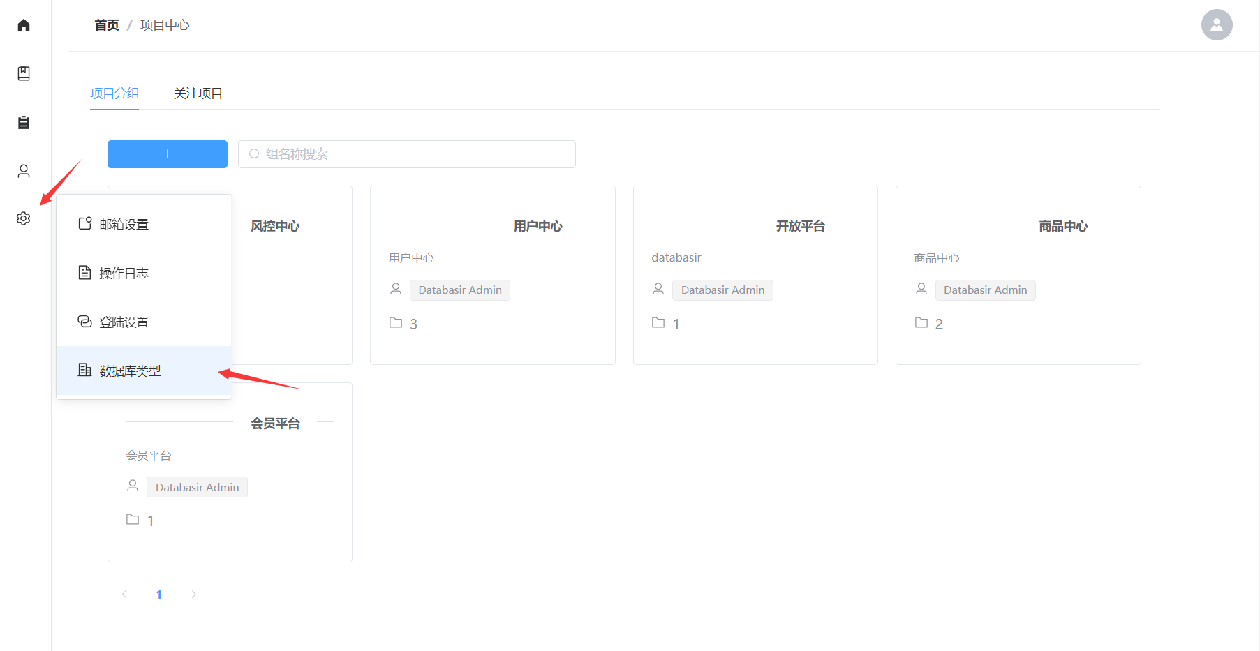Choose 登陆设置 in the settings menu

(124, 322)
